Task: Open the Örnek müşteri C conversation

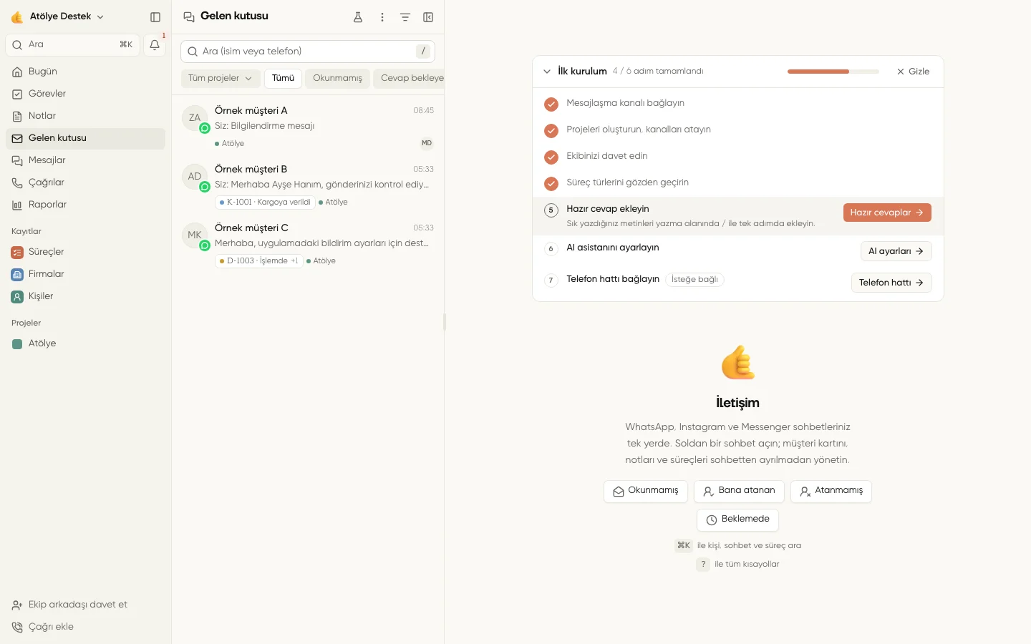Action: coord(308,244)
